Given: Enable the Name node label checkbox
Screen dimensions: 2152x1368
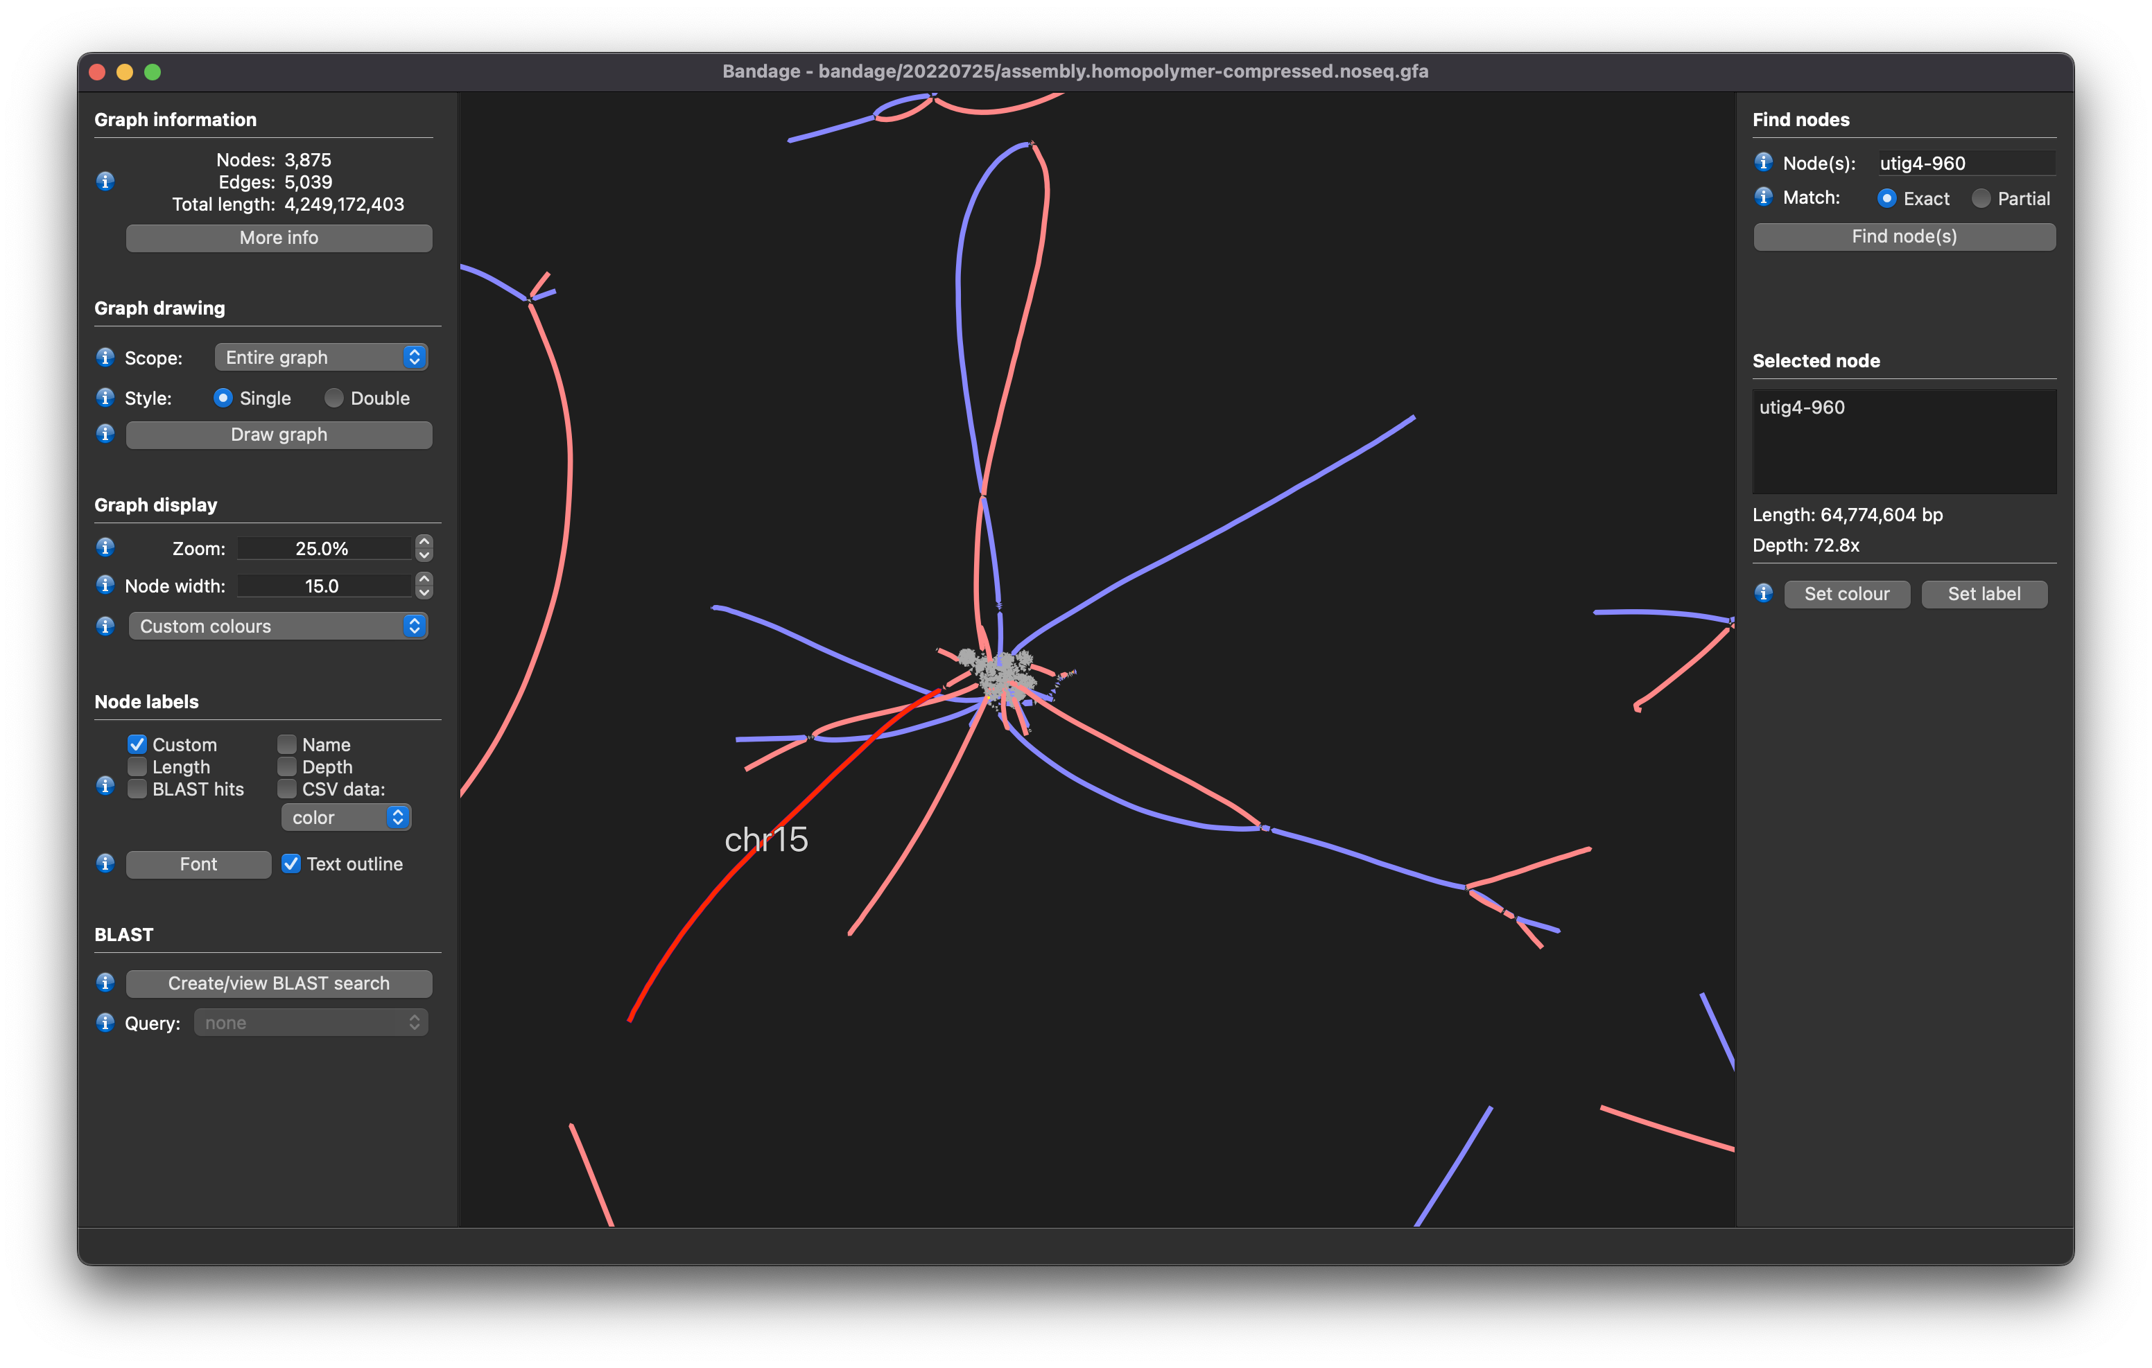Looking at the screenshot, I should point(287,744).
